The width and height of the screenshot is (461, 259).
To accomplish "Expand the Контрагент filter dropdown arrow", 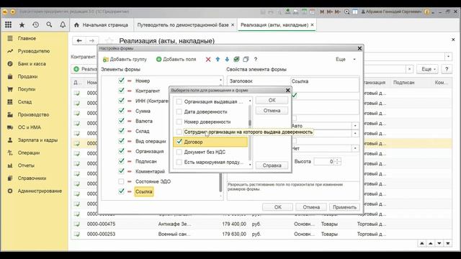I will tap(448, 56).
